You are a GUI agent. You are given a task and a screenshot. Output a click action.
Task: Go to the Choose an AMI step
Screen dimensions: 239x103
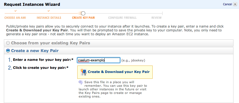[15, 18]
